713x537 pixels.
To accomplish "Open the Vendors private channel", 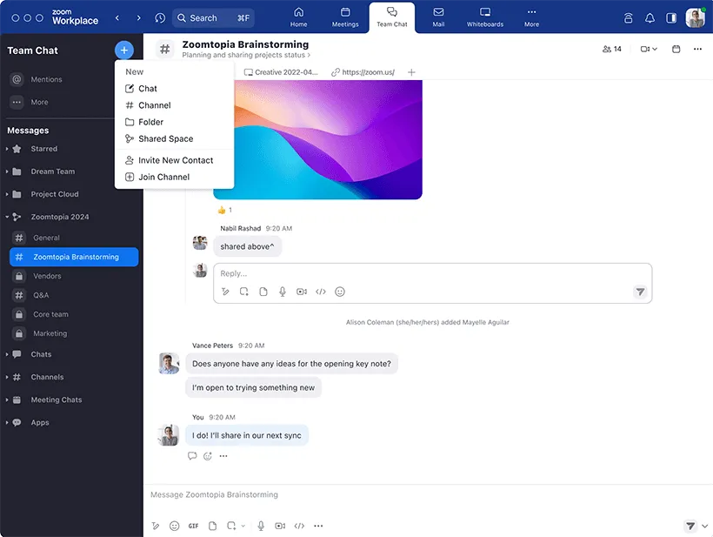I will point(74,276).
